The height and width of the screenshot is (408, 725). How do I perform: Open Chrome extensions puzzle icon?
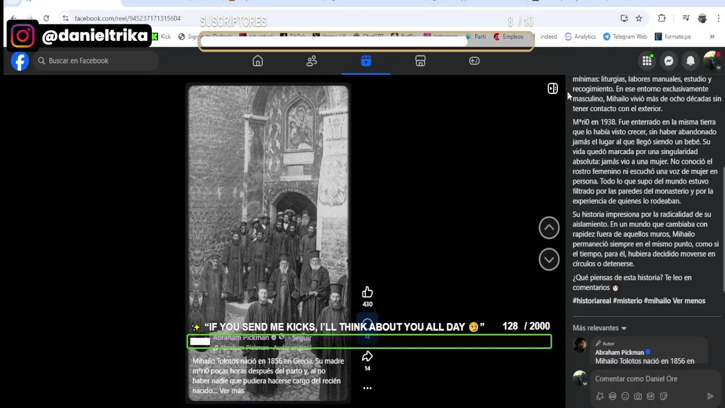[x=662, y=18]
